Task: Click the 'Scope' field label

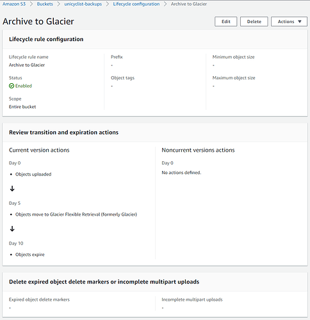Action: click(15, 99)
